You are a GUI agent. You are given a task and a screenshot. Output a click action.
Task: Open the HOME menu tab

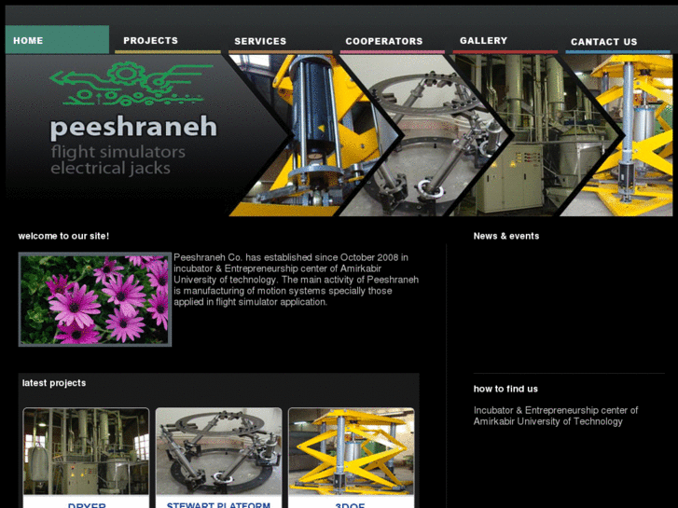[57, 40]
